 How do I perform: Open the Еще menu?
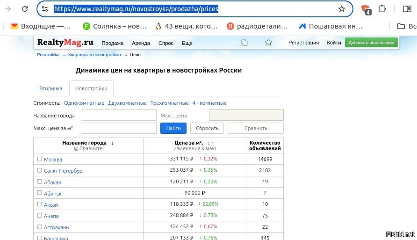(x=187, y=43)
